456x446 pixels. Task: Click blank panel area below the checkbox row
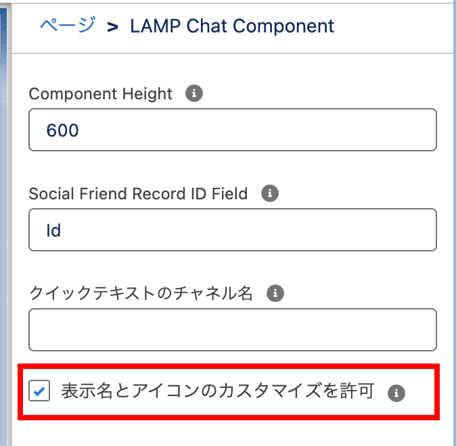point(232,434)
